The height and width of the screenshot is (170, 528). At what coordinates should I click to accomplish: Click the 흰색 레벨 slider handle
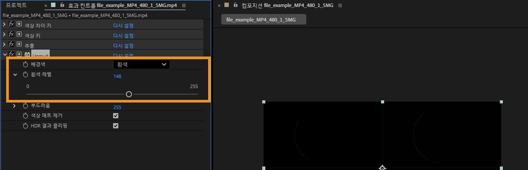(x=129, y=94)
